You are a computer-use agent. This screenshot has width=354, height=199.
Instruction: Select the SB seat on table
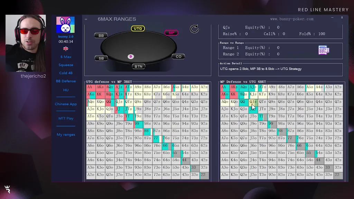point(101,58)
